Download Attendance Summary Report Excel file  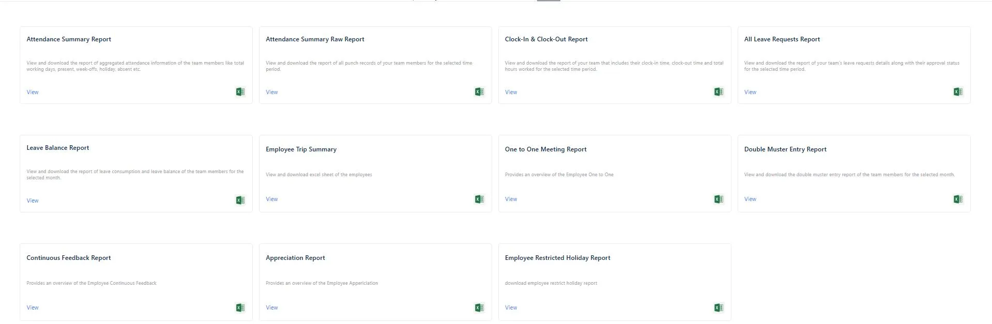point(240,92)
